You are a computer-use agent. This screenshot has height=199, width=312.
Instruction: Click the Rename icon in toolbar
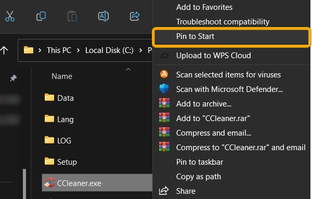point(103,16)
